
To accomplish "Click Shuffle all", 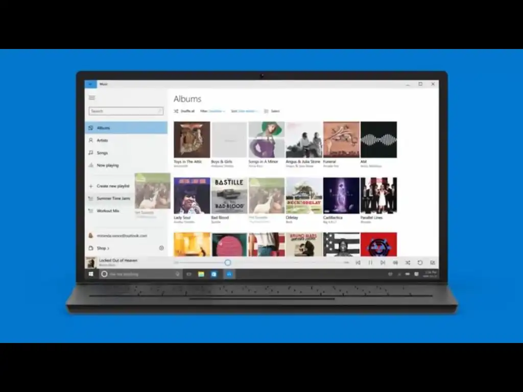I will [184, 111].
